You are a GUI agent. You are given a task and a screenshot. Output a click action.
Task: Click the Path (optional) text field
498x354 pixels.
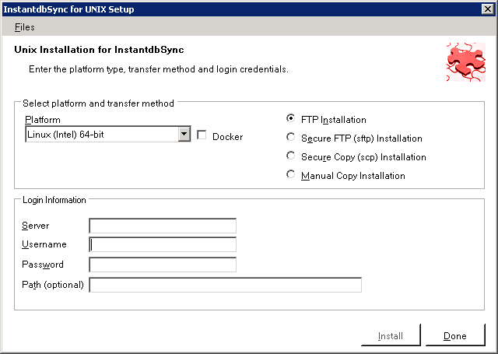(x=225, y=285)
